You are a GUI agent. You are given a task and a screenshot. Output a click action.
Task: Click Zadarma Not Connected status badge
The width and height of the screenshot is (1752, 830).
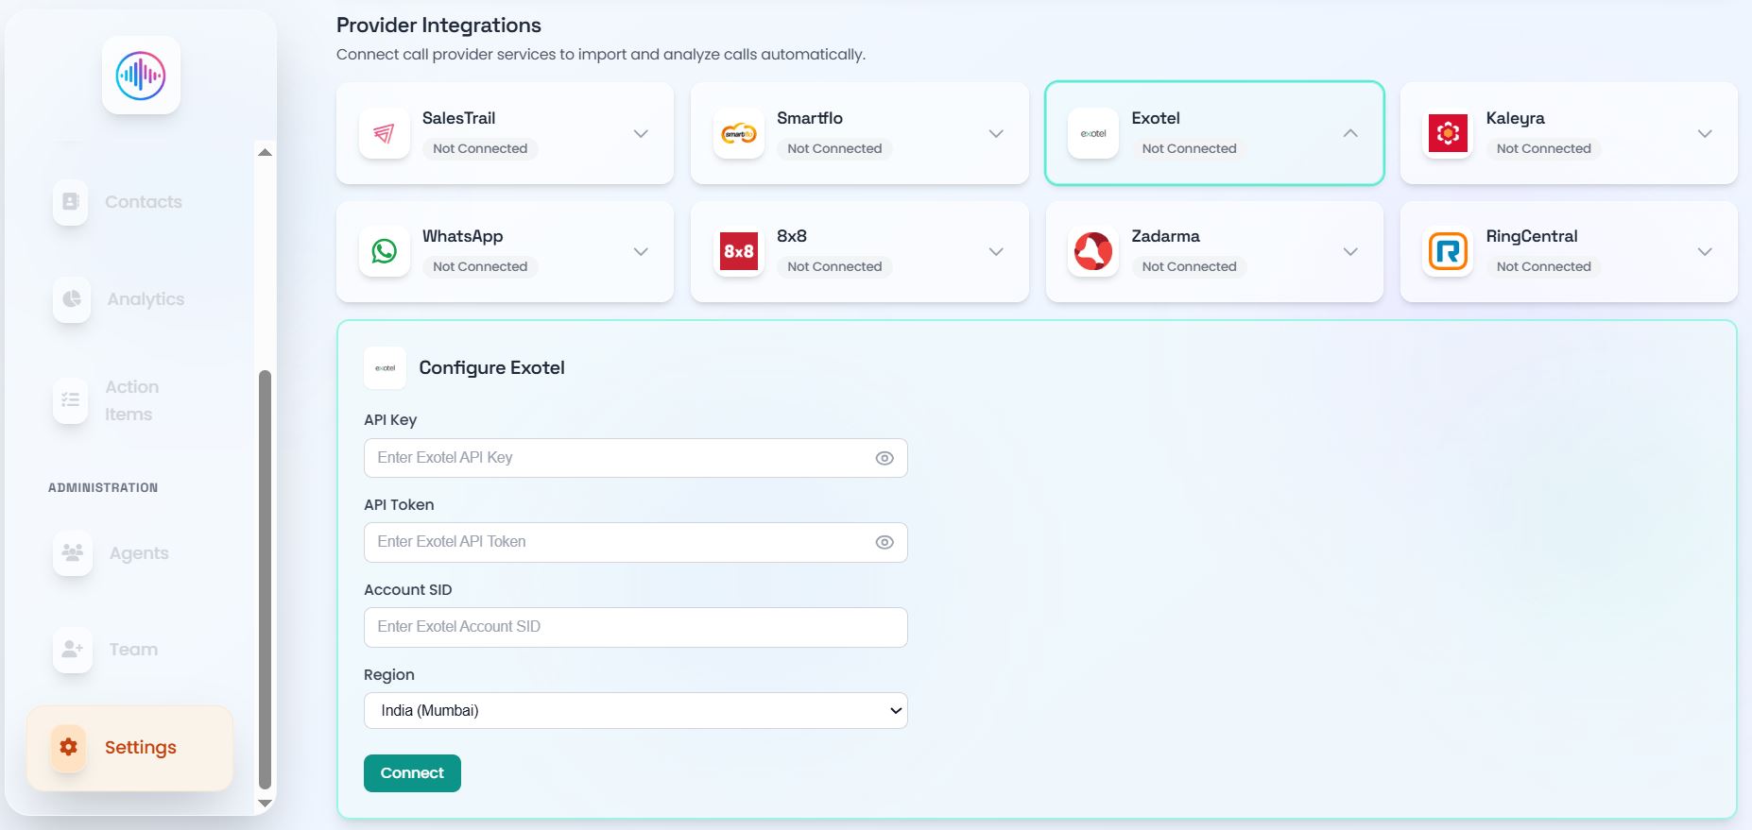[1189, 266]
